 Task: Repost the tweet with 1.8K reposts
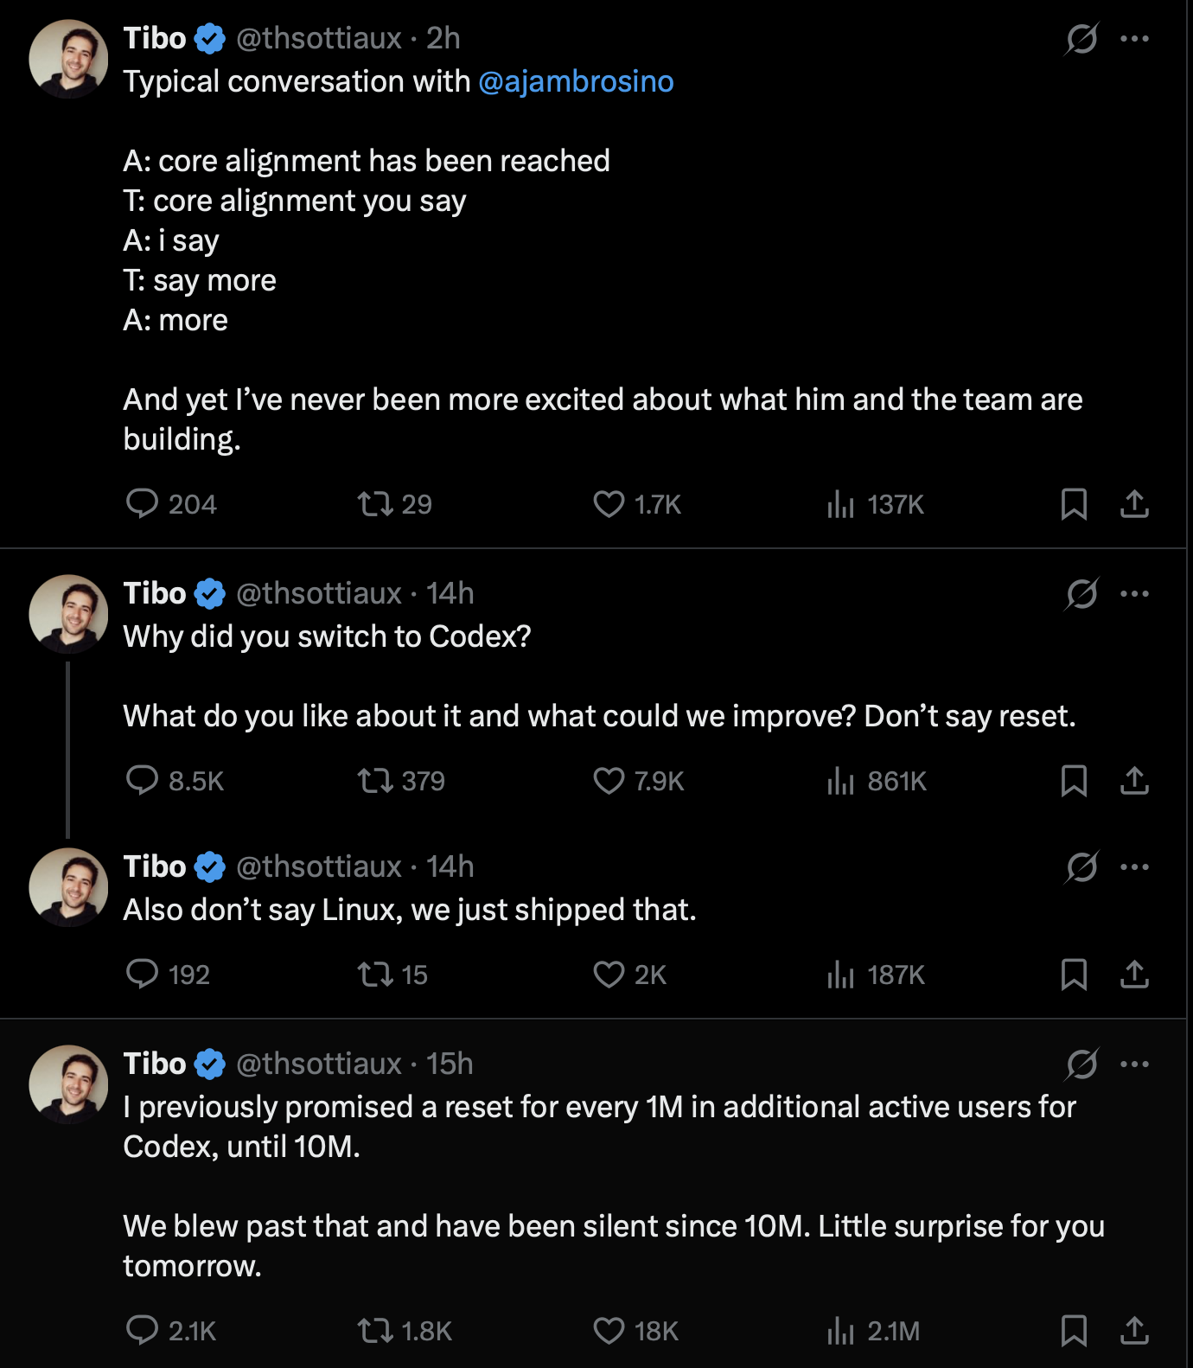pos(405,1331)
